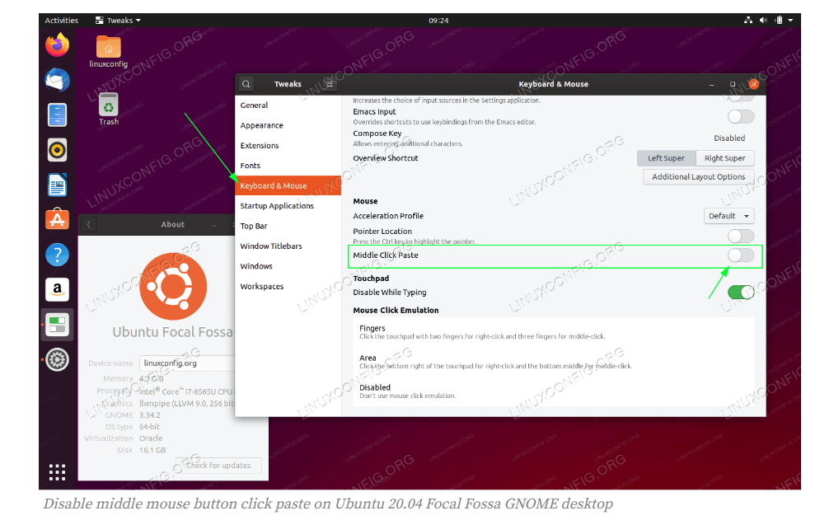Click the network status icon

pos(748,20)
